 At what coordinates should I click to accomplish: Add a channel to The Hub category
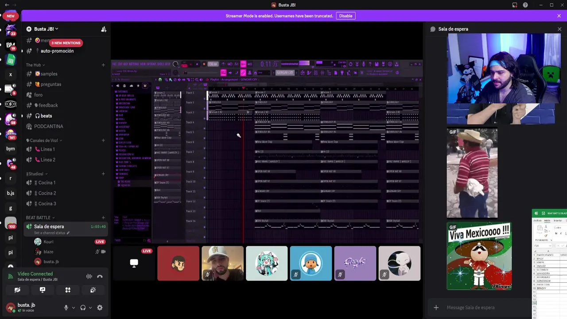coord(103,65)
